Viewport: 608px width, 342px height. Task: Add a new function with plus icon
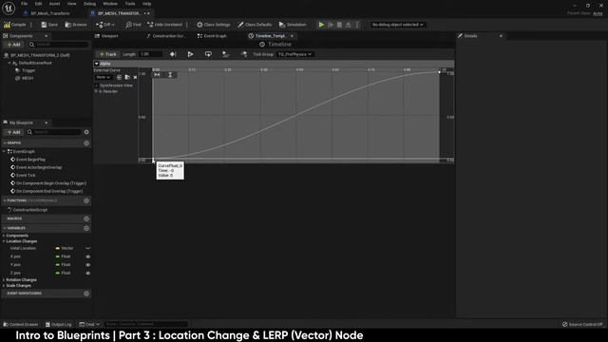pos(86,201)
